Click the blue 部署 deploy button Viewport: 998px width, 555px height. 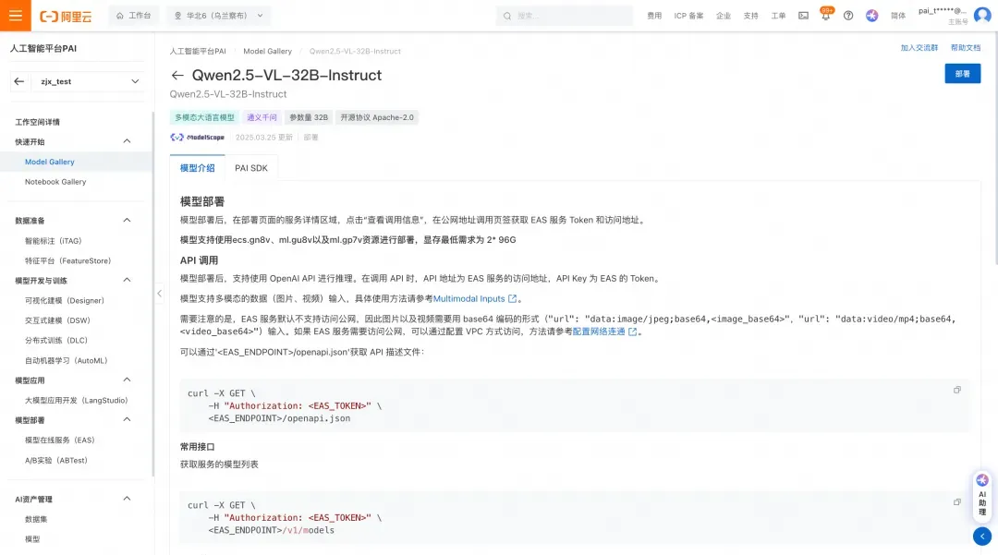click(x=962, y=74)
